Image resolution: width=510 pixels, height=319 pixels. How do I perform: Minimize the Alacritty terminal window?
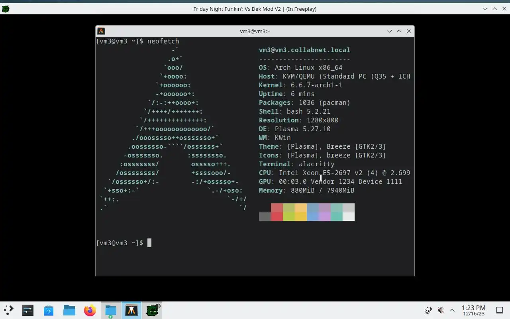[x=390, y=31]
